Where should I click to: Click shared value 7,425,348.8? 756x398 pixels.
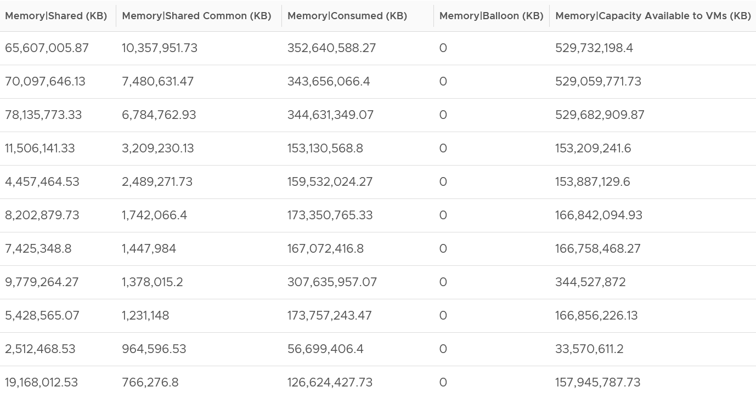click(38, 249)
